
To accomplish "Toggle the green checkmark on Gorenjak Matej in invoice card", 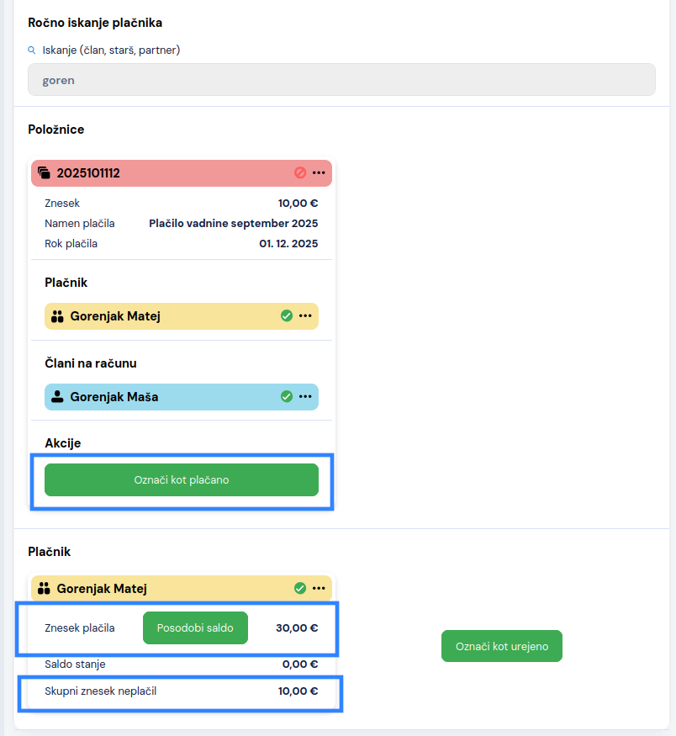I will pyautogui.click(x=286, y=315).
